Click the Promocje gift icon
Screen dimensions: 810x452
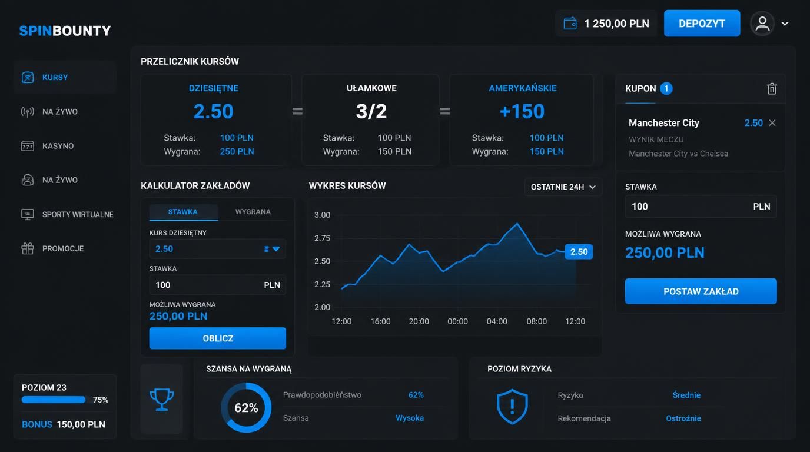point(28,248)
